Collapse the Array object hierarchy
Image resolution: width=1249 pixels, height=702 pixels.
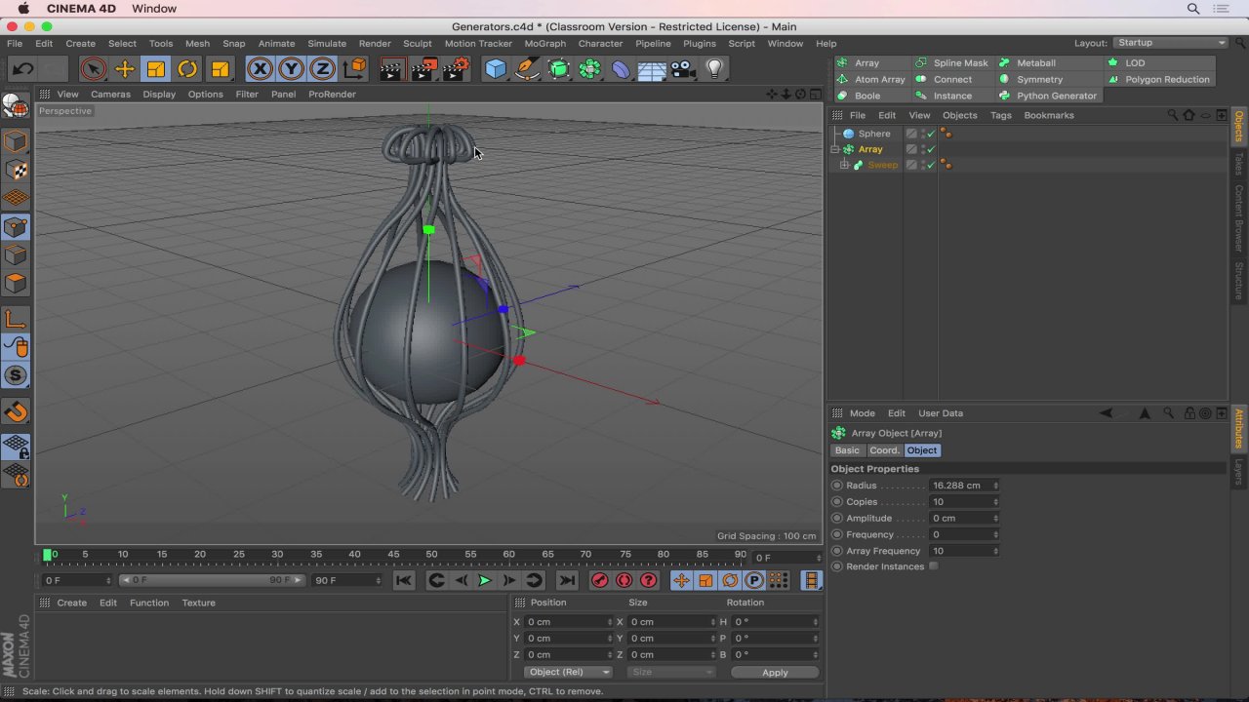tap(835, 149)
